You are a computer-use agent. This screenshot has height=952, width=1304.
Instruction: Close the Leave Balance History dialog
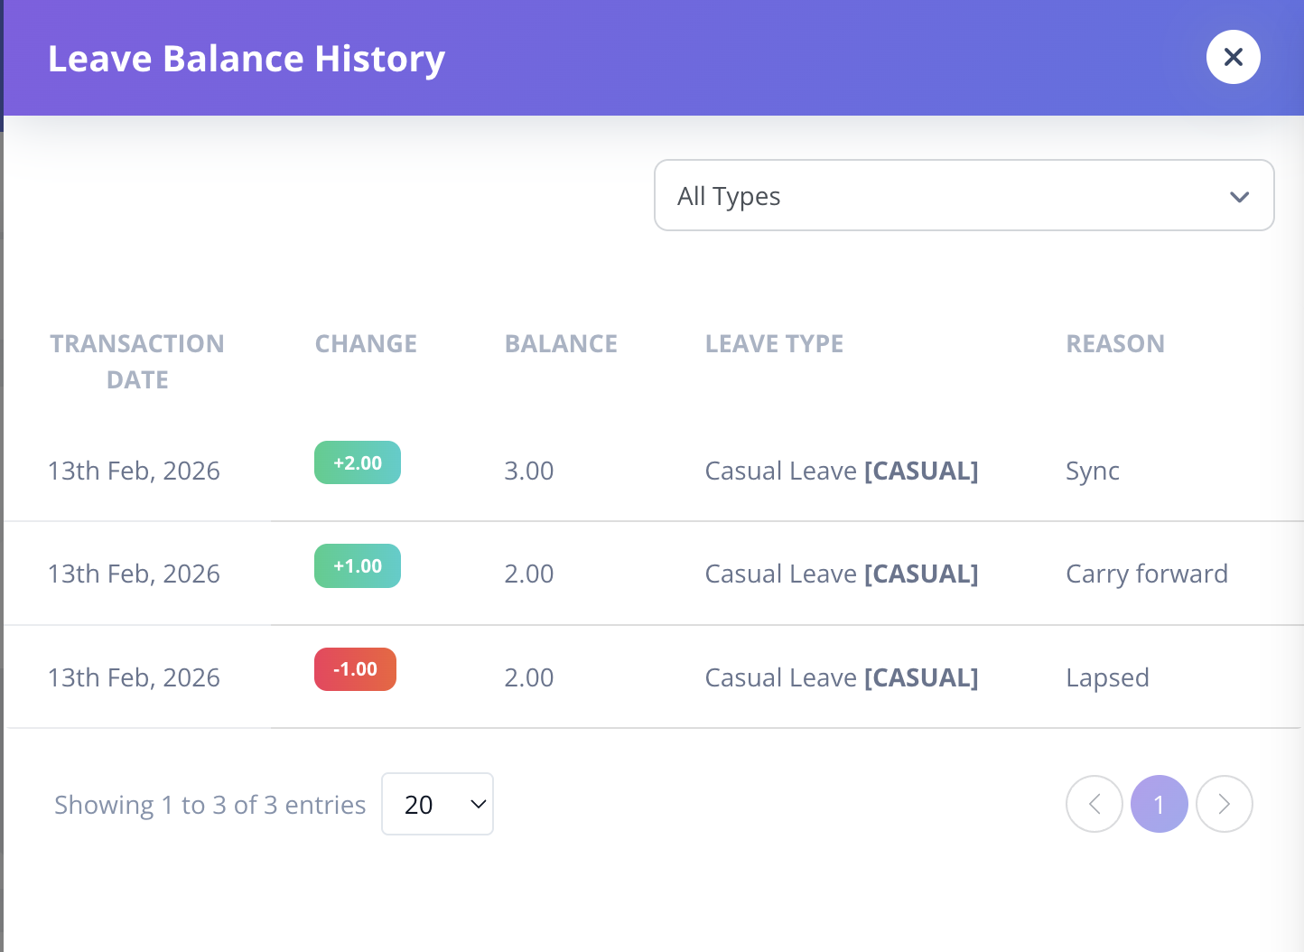[x=1233, y=57]
